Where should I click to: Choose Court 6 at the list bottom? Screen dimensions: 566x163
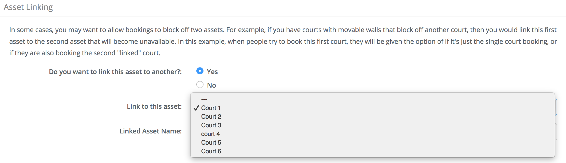[x=372, y=151]
